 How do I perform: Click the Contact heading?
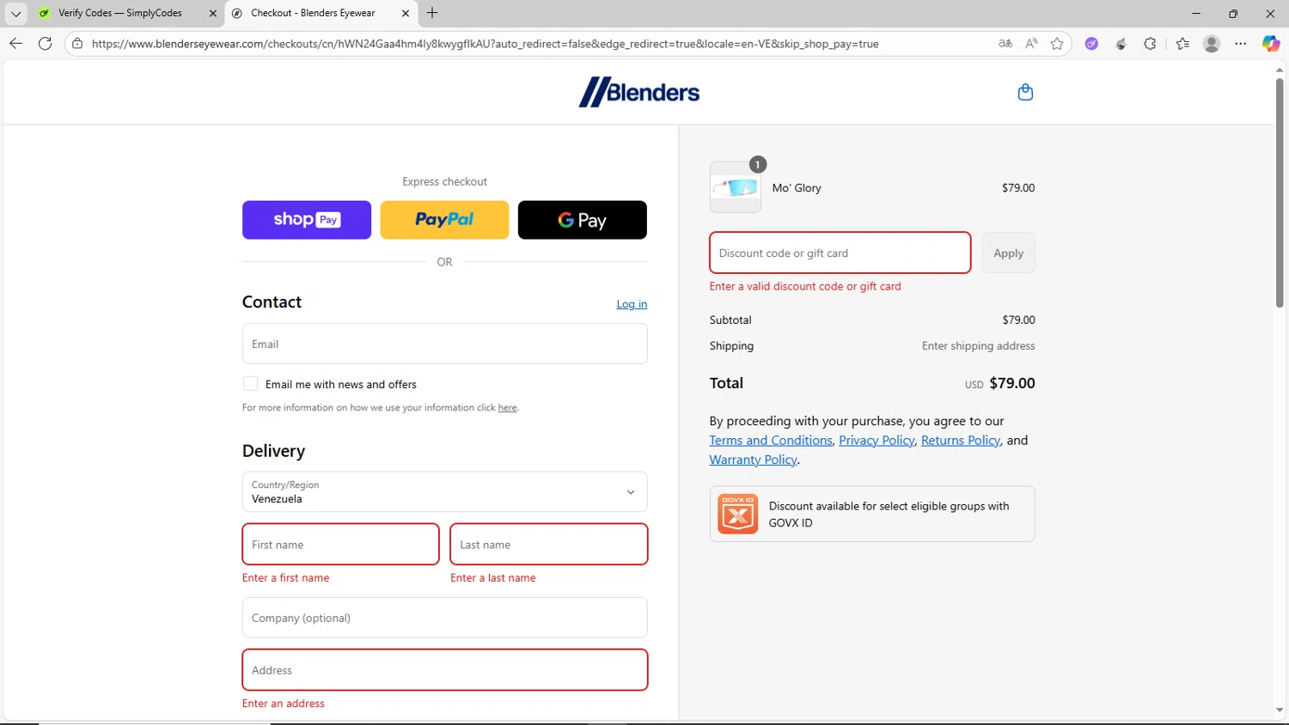[x=272, y=302]
